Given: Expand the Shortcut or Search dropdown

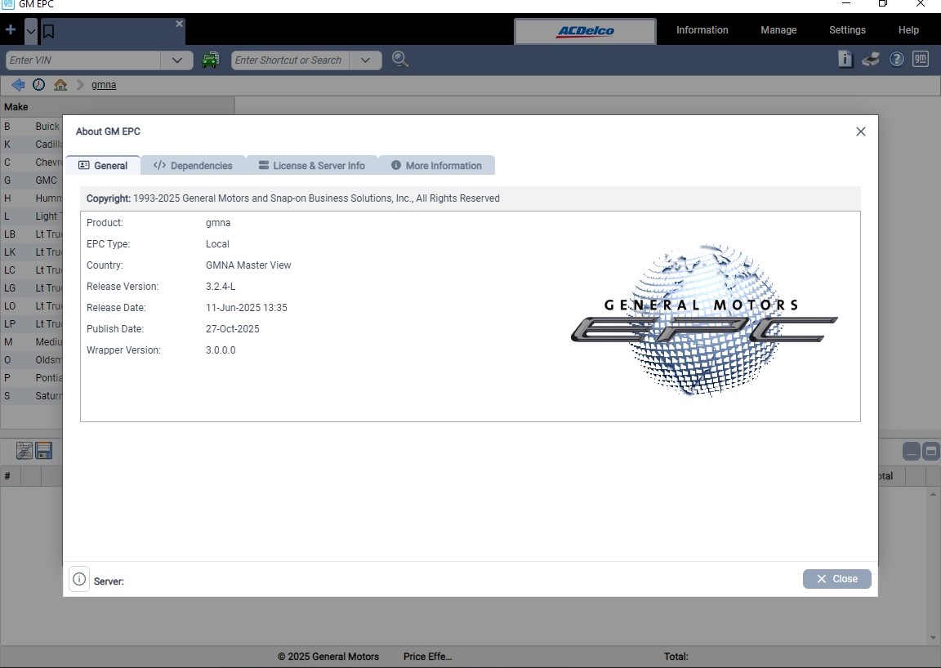Looking at the screenshot, I should [366, 60].
